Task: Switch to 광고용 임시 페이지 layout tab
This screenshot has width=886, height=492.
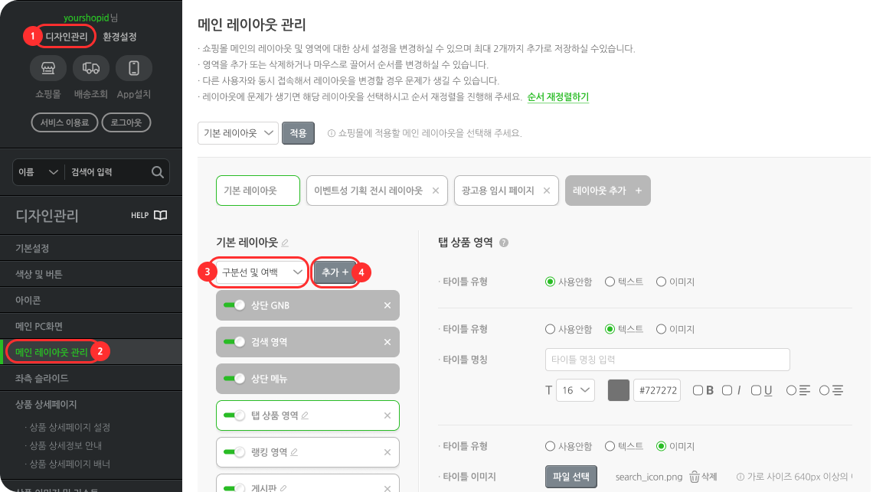Action: tap(498, 191)
